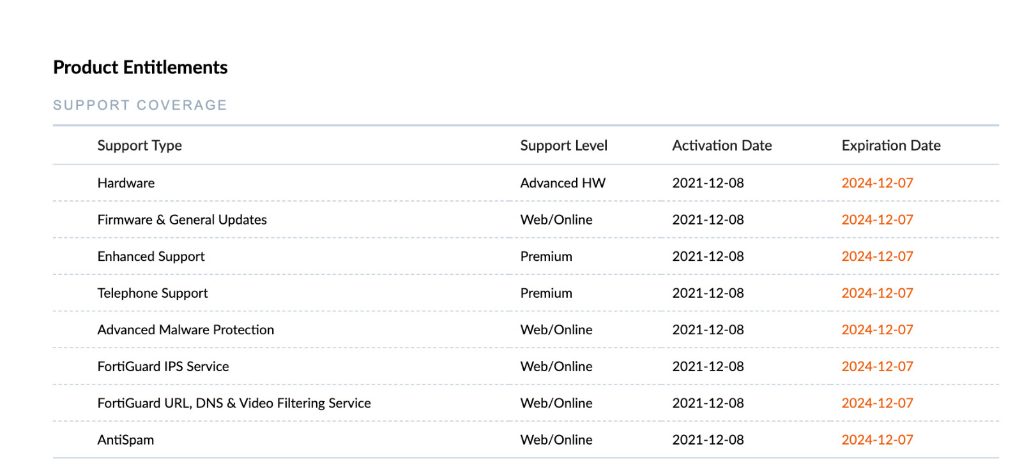Viewport: 1022px width, 472px height.
Task: Select the Enhanced Support row label
Action: (151, 256)
